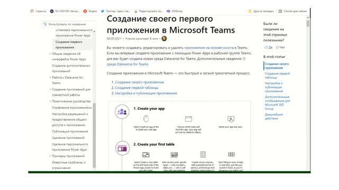Screen dimensions: 339x190
Task: Click the mouse icon for Select Create an app
Action: pyautogui.click(x=146, y=118)
